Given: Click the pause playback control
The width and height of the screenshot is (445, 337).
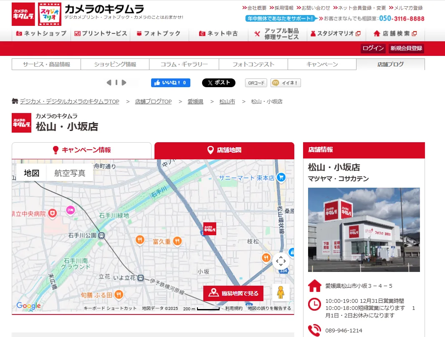Looking at the screenshot, I should click(x=116, y=83).
